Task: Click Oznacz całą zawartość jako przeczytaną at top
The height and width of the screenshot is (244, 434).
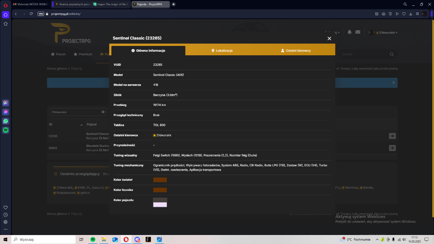Action: tap(367, 69)
